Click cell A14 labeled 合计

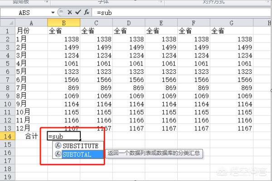click(x=31, y=136)
